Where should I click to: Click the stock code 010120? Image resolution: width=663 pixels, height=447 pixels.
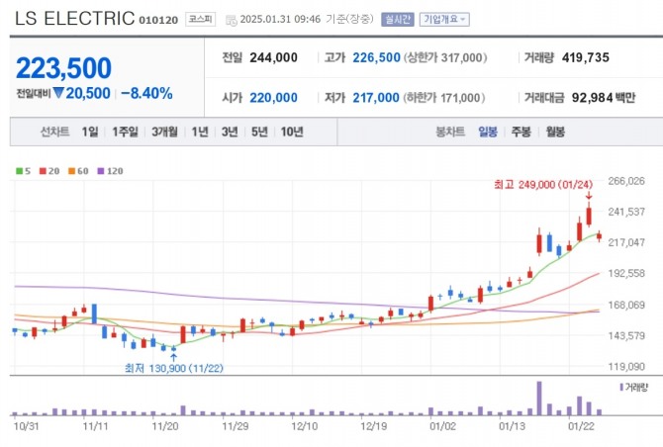158,21
